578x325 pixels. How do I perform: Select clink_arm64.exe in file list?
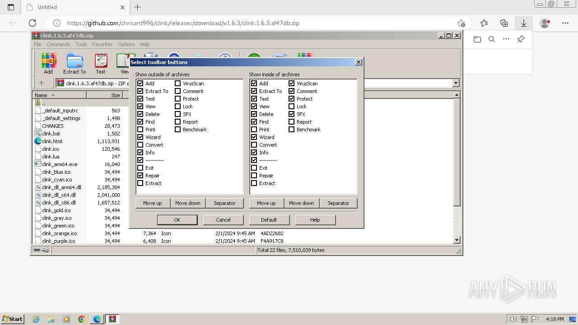[x=60, y=164]
